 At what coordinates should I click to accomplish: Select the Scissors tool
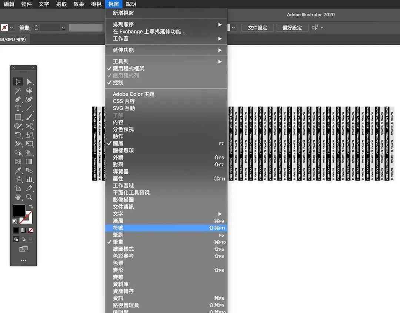[29, 126]
